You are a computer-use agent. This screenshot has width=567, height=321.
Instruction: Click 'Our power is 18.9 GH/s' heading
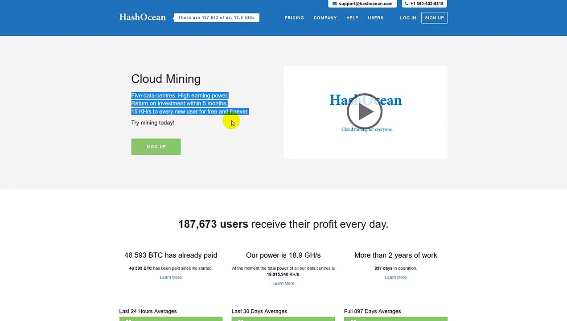click(283, 255)
